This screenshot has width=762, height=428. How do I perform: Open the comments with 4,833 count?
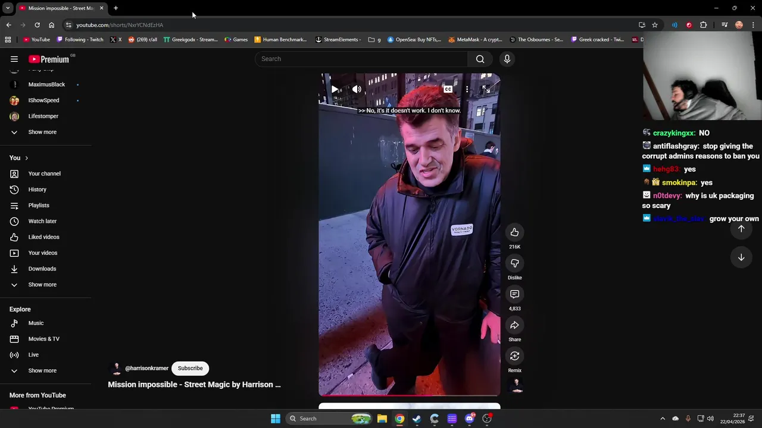click(x=514, y=294)
